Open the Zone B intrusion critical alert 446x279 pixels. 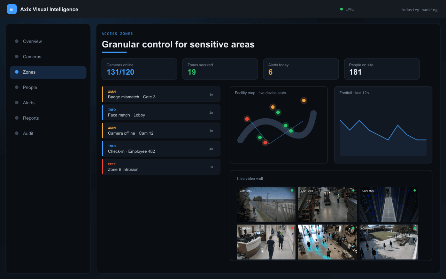pos(161,167)
